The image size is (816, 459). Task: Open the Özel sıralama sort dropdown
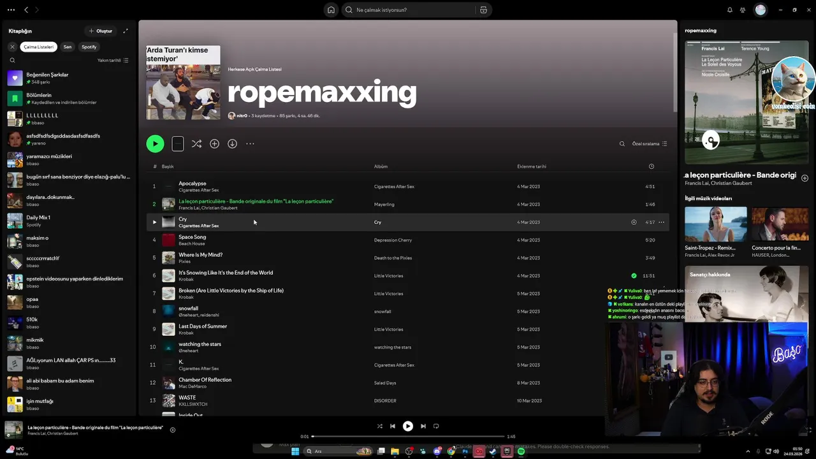point(650,143)
